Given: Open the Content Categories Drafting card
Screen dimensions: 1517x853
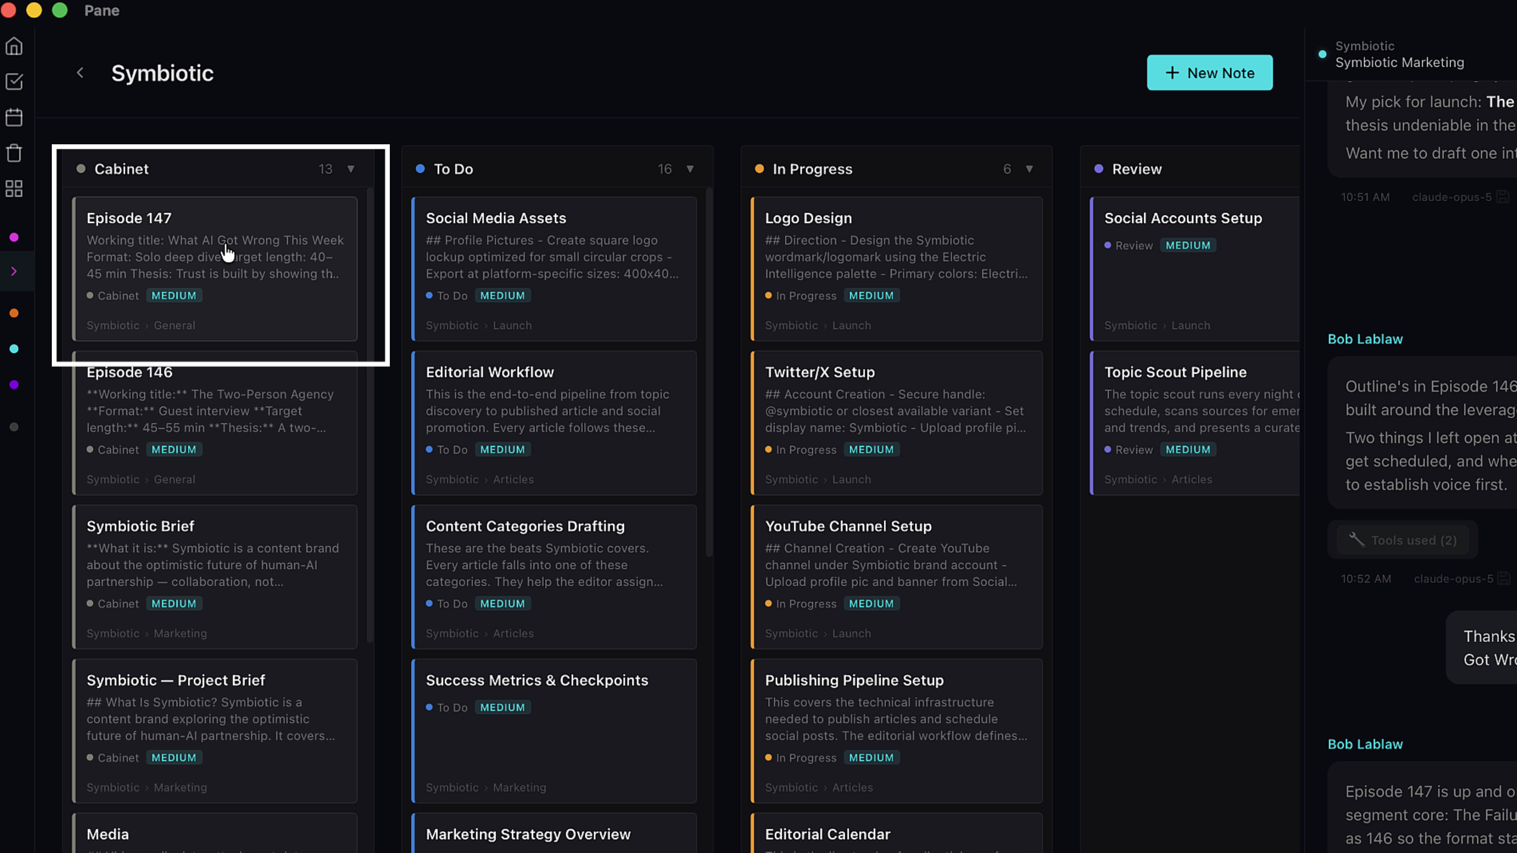Looking at the screenshot, I should click(x=554, y=577).
